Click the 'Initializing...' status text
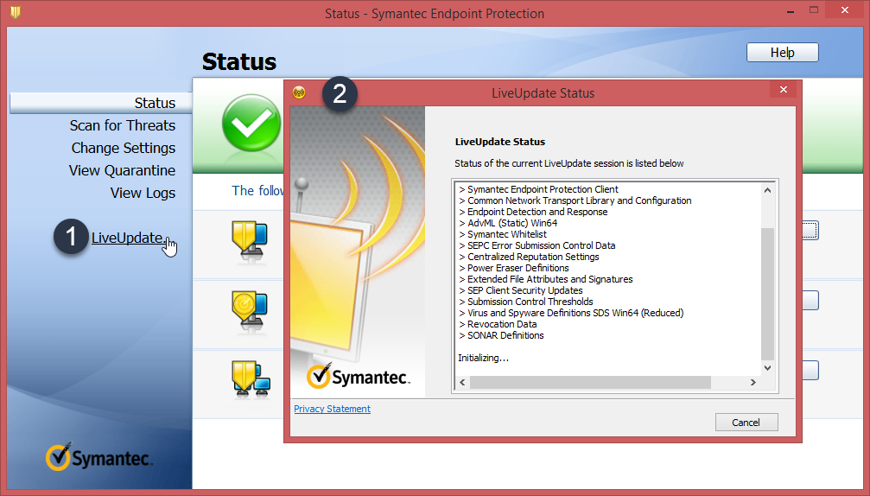Screen dimensions: 870x496 [483, 358]
